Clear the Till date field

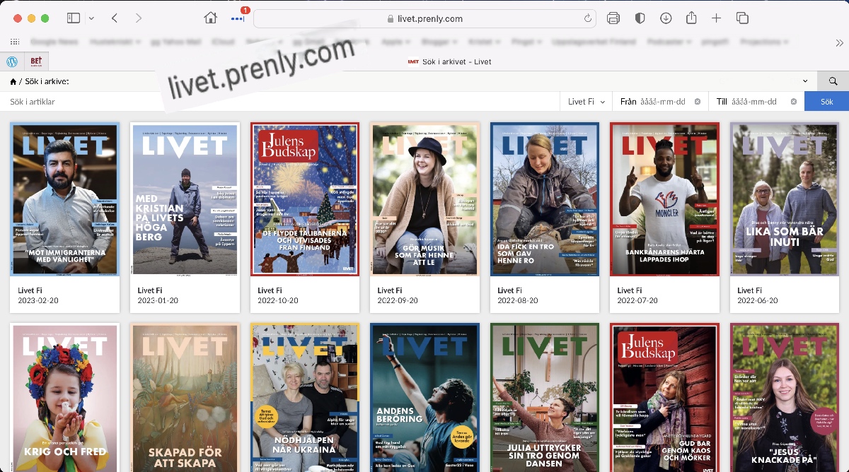(x=794, y=102)
